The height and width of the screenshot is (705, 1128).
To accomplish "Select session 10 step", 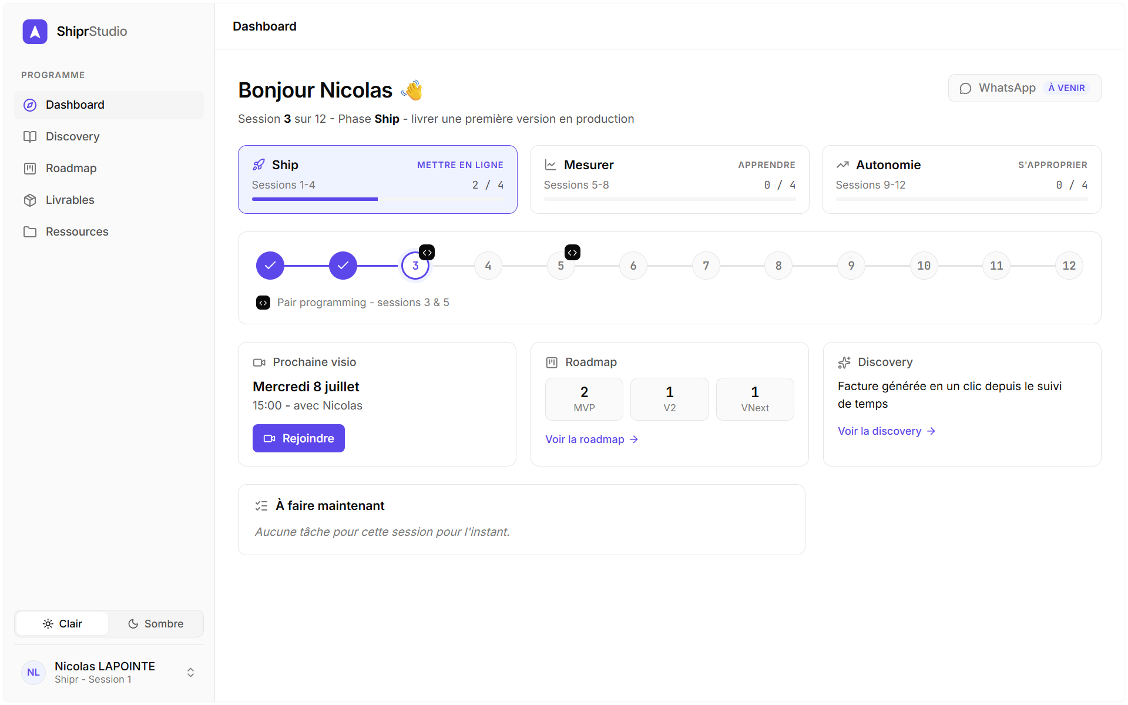I will pyautogui.click(x=924, y=266).
